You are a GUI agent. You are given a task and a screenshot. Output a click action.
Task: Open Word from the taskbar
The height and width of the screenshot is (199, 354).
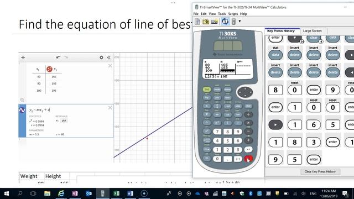coord(131,193)
